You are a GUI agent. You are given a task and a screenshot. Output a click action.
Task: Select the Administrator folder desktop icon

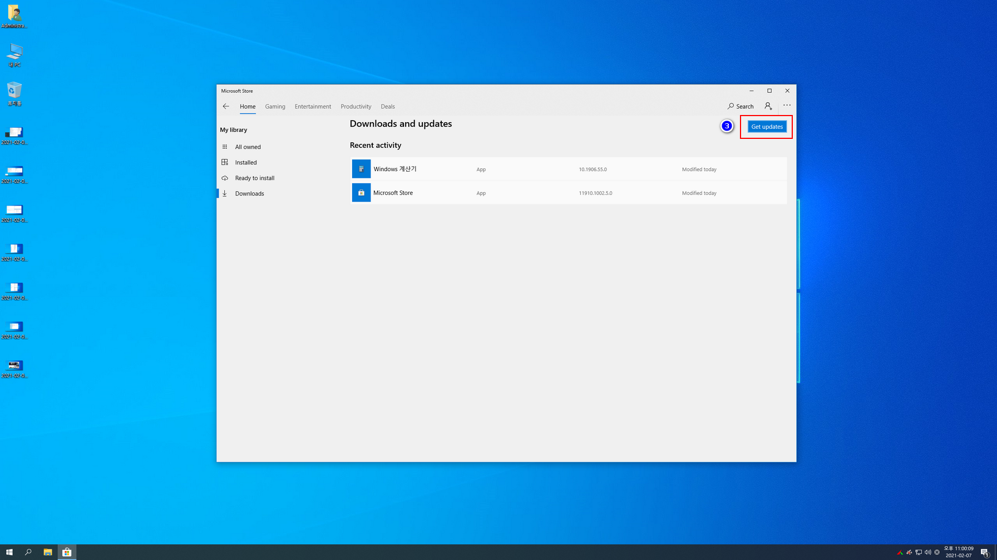coord(14,17)
